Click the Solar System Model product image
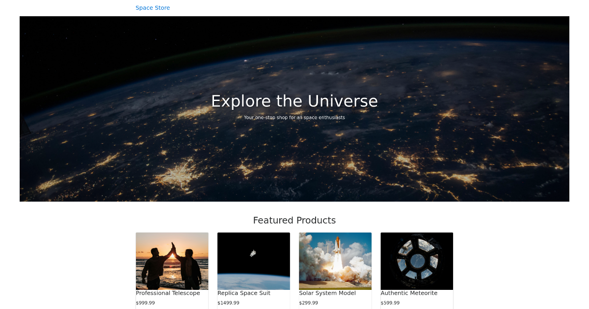 click(x=335, y=261)
